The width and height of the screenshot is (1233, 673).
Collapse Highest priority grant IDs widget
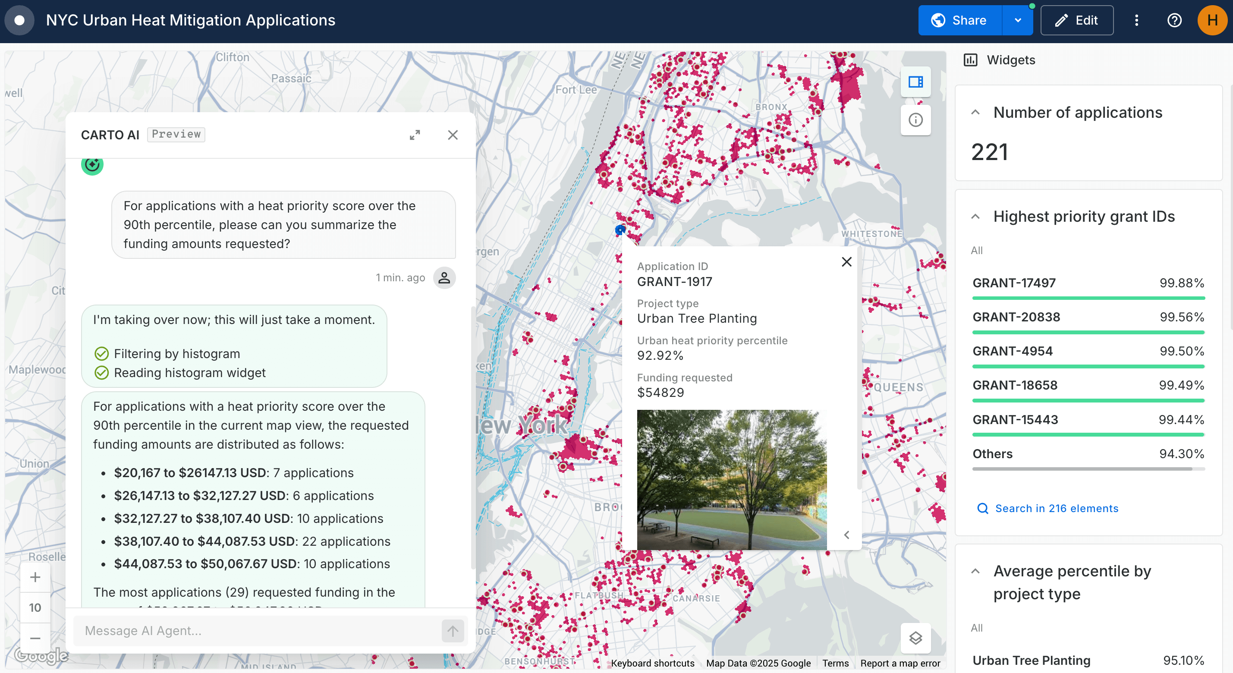pos(975,217)
